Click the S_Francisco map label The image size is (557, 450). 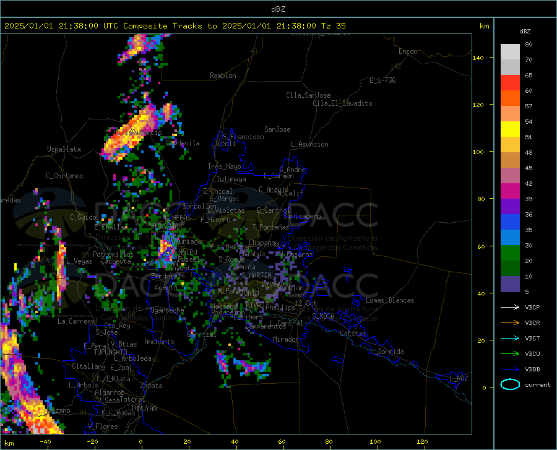243,137
